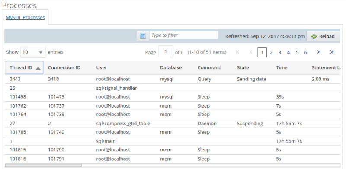346x169 pixels.
Task: Open the column selector icon beside filter
Action: pyautogui.click(x=143, y=36)
